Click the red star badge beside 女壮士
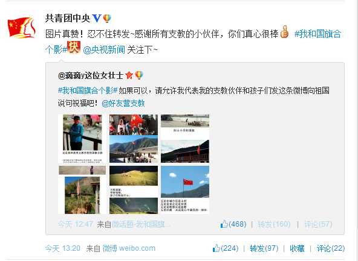Screen dimensions: 358x261 [129, 75]
